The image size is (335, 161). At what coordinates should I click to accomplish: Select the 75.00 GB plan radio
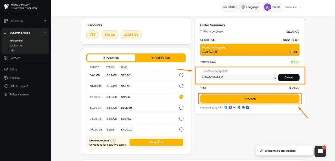(181, 118)
